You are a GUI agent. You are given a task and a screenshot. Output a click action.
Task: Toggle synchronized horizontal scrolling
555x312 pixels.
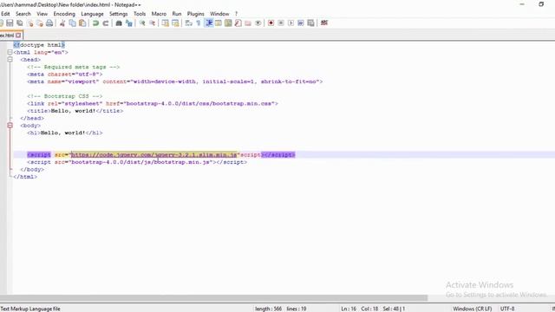click(x=175, y=23)
